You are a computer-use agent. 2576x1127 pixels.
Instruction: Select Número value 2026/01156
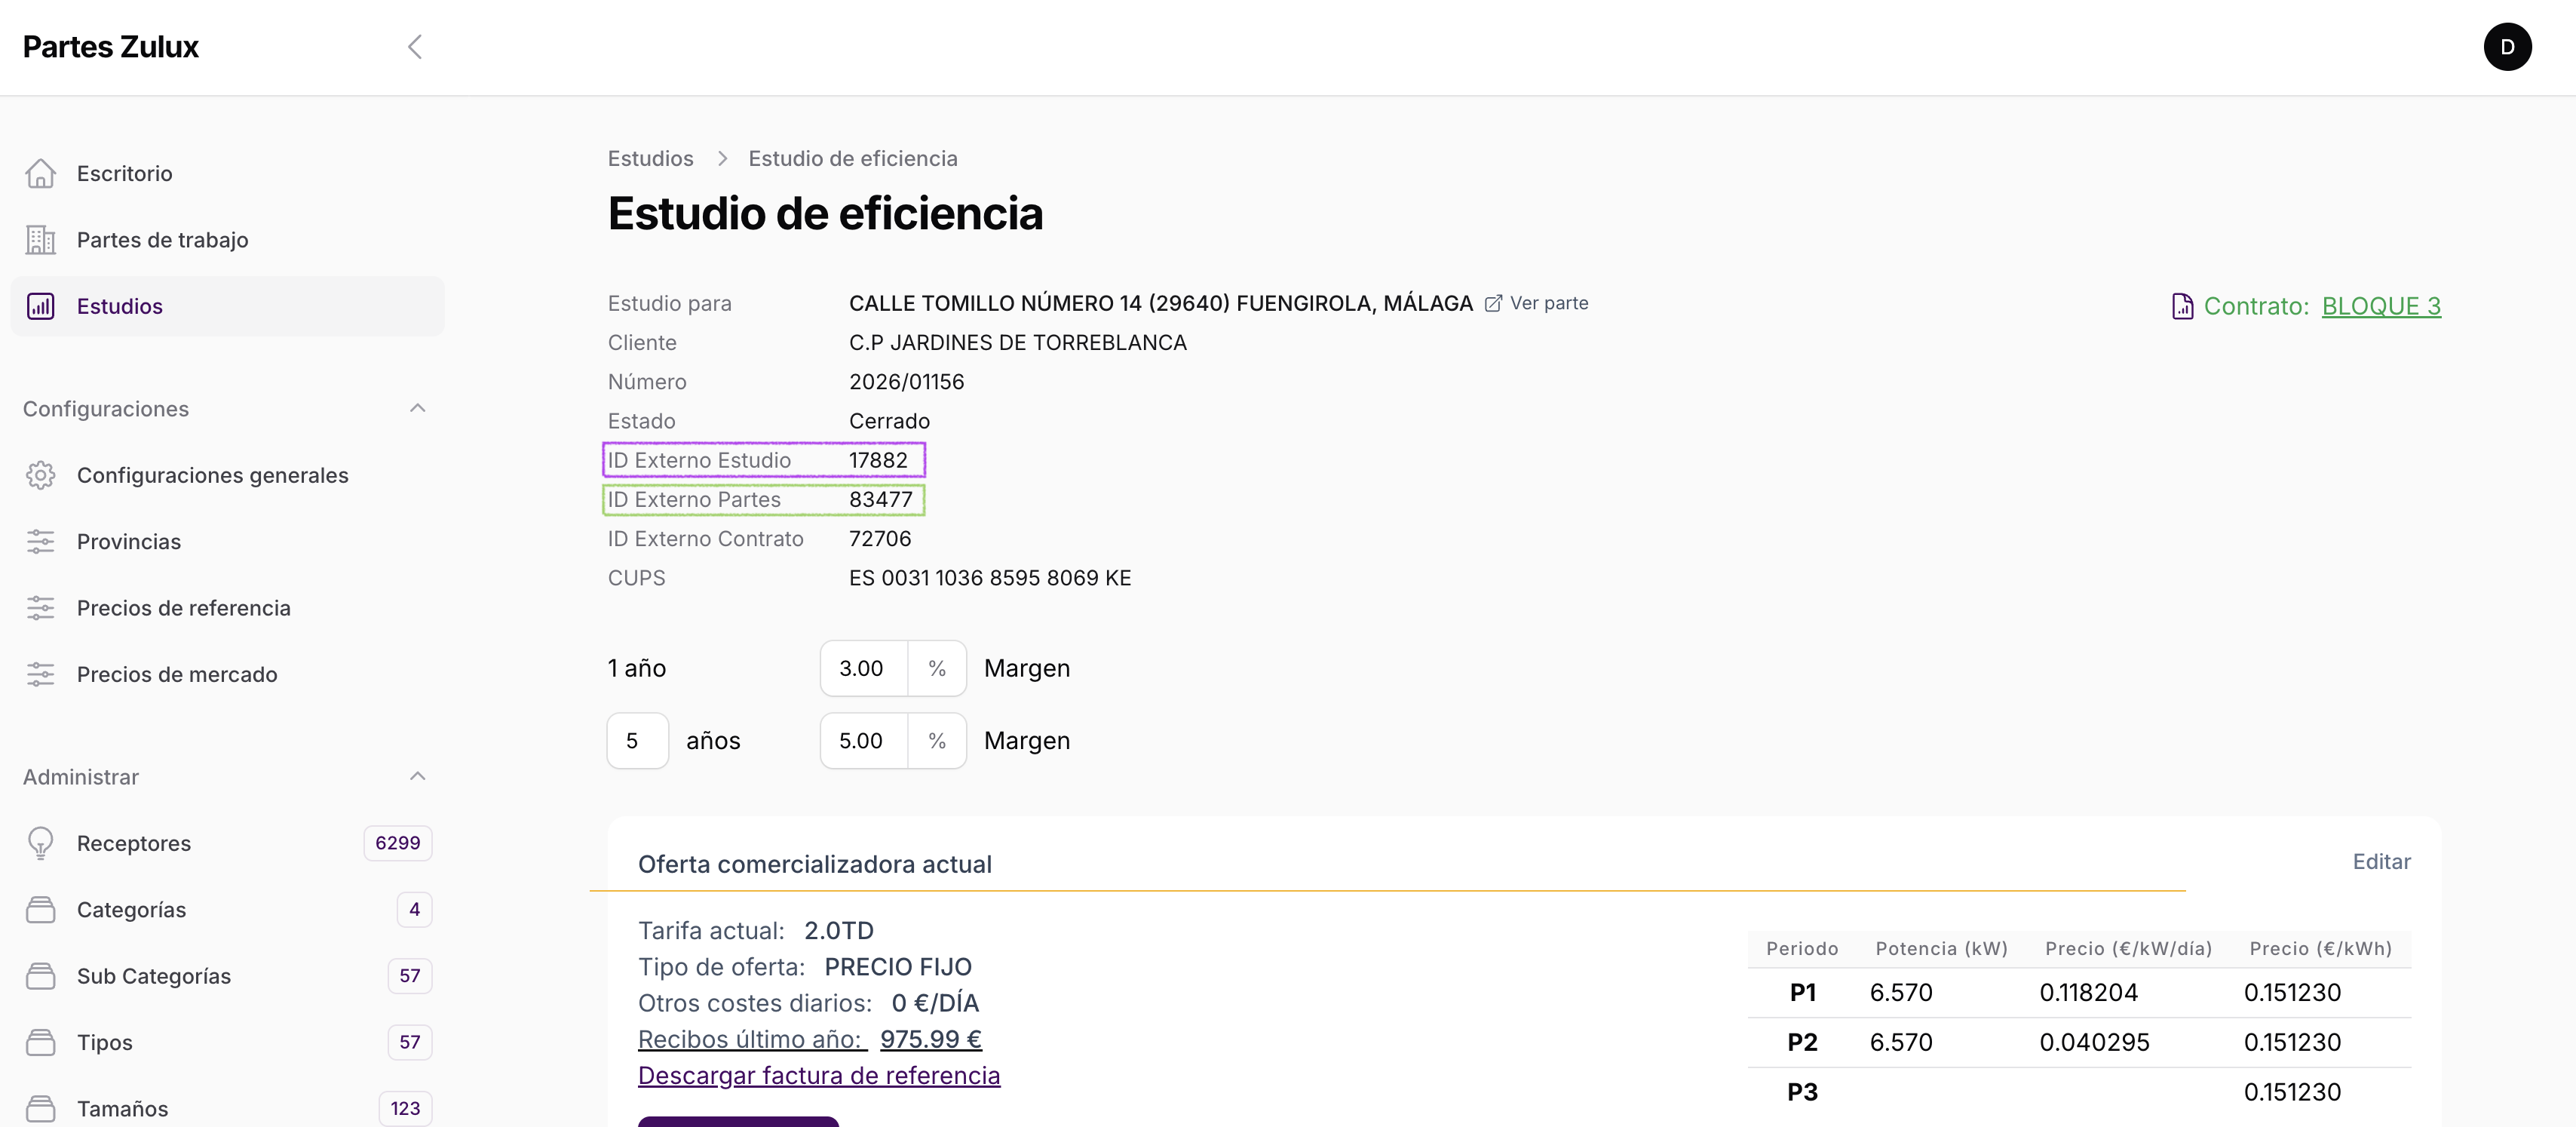(x=906, y=382)
